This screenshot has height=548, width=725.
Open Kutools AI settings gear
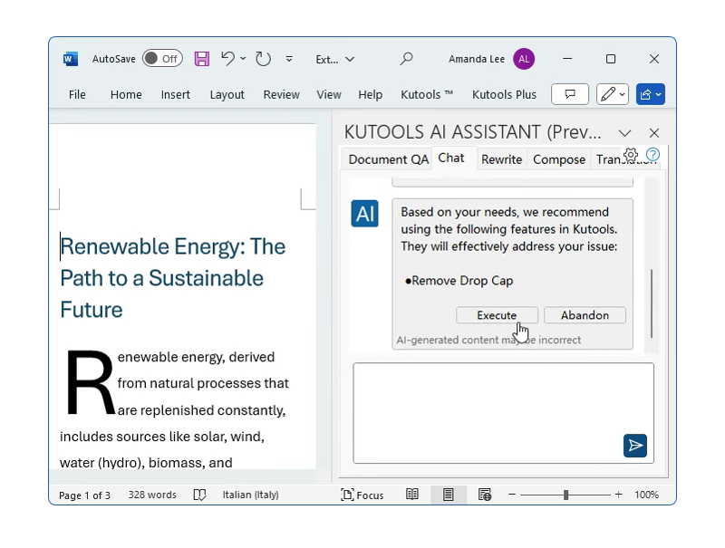click(x=631, y=154)
